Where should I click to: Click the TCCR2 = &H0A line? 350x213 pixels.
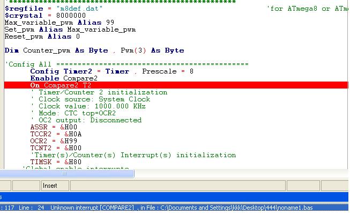click(x=56, y=134)
